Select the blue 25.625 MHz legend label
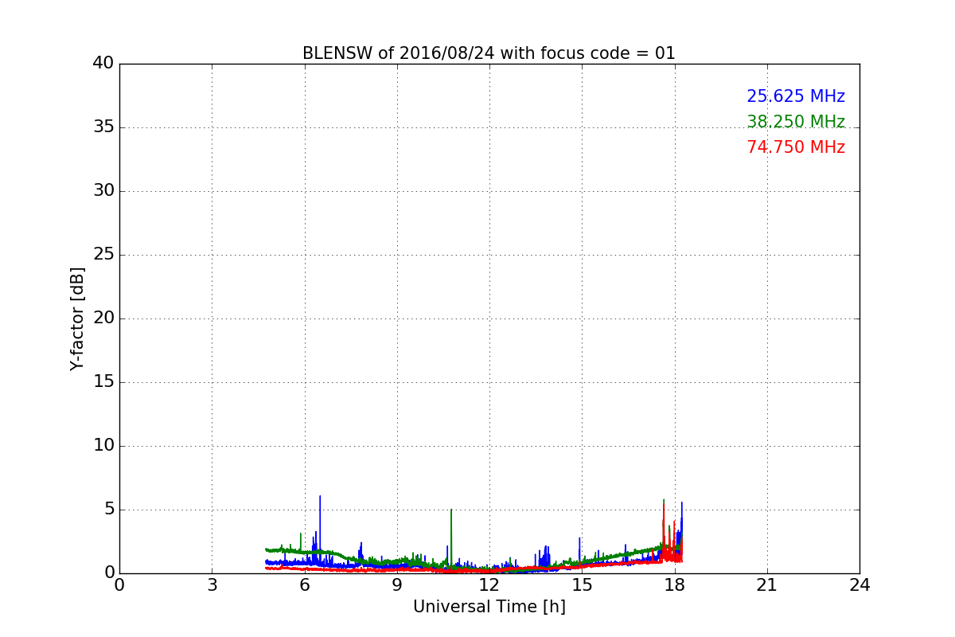Screen dimensions: 955x637 [x=796, y=96]
